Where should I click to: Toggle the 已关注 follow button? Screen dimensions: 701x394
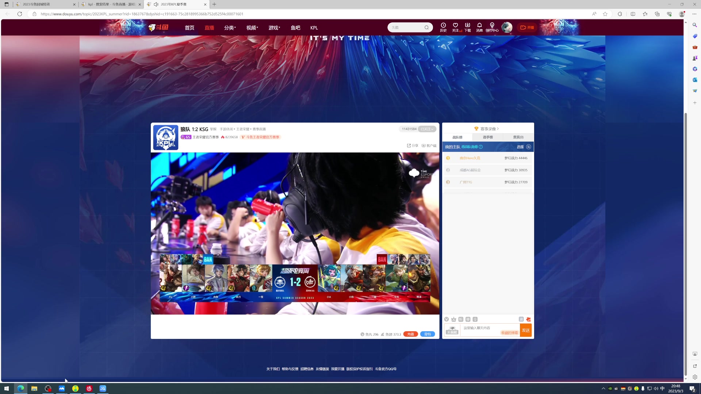427,129
